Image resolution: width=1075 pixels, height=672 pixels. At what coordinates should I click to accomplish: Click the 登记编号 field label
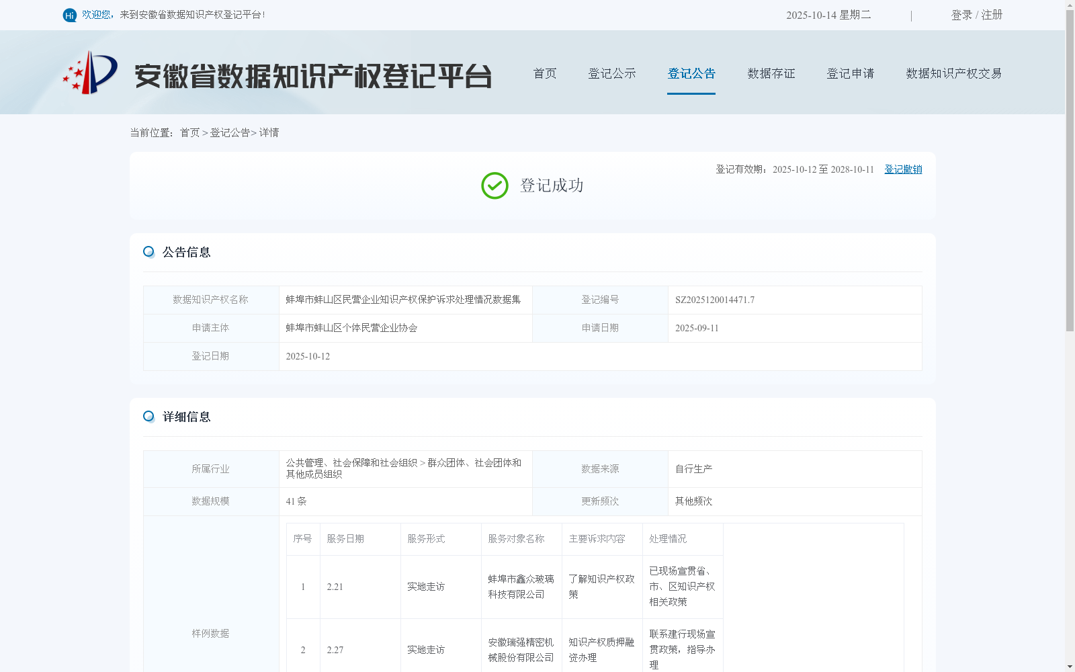(600, 300)
